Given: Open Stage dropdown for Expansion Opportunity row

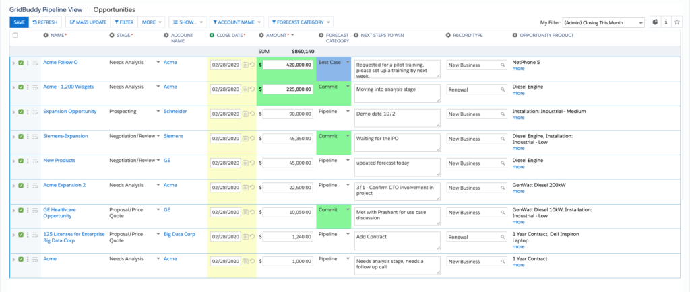Looking at the screenshot, I should click(158, 112).
